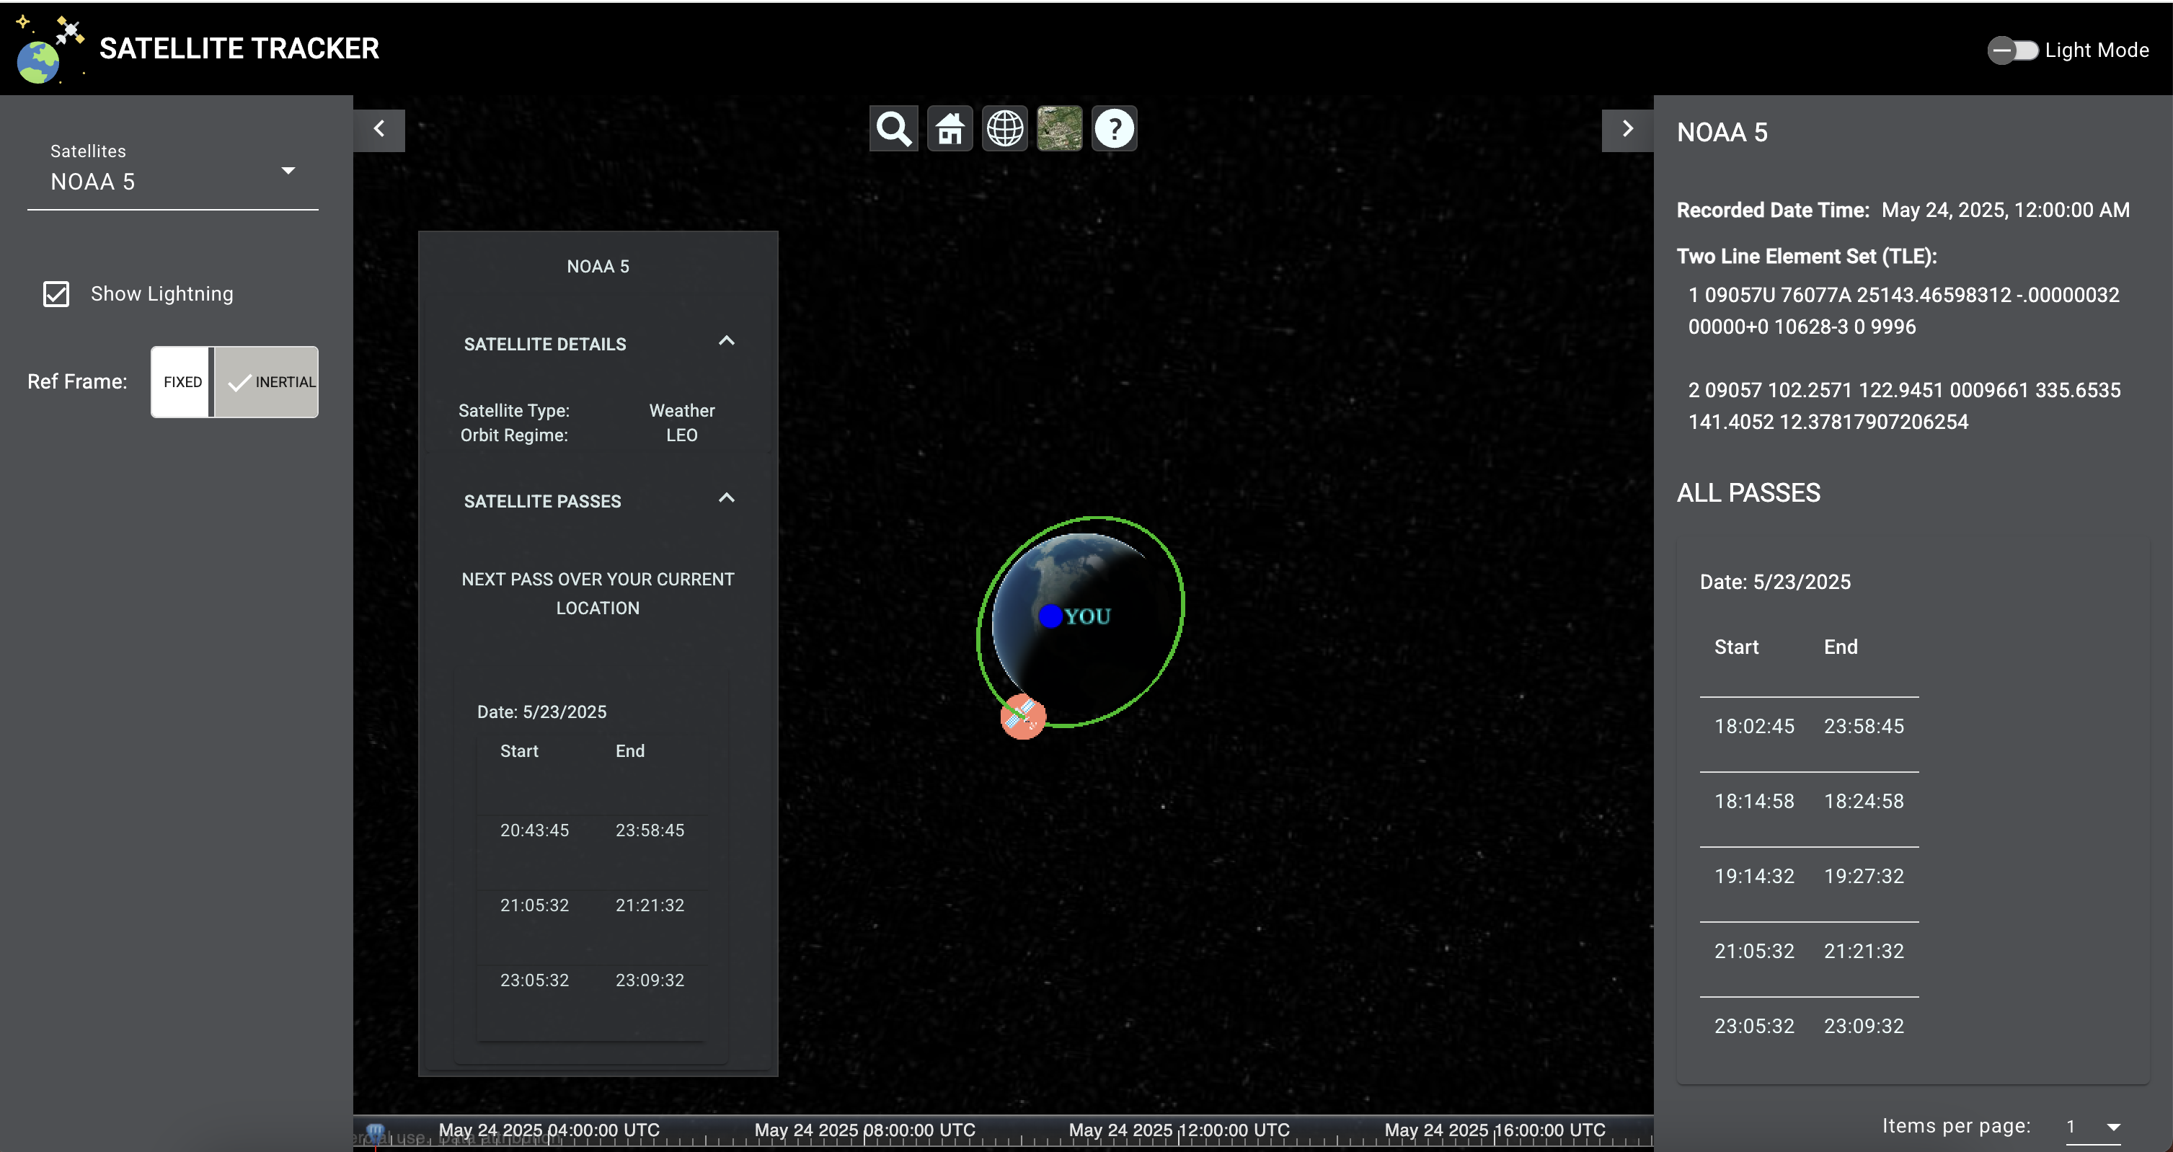Click the blue YOU location dot
The height and width of the screenshot is (1152, 2173).
pos(1050,616)
